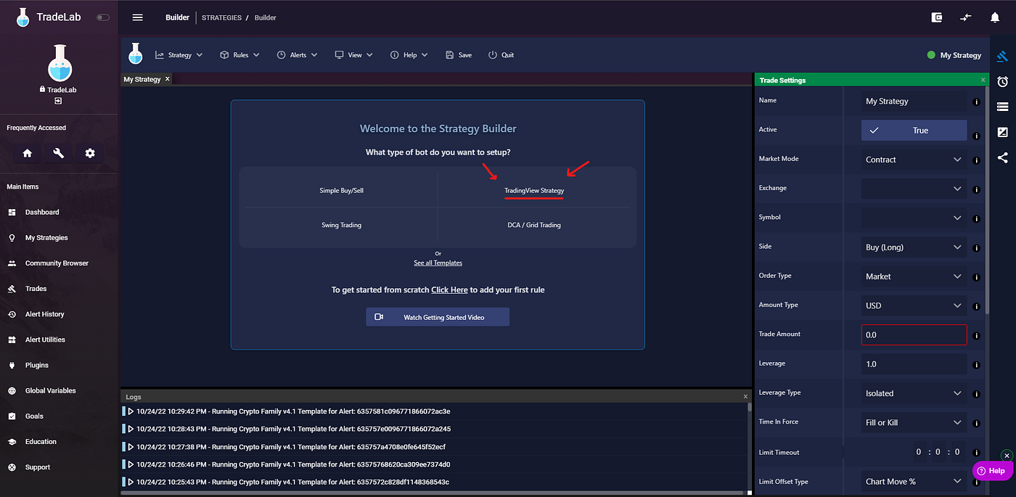Click Watch Getting Started Video button
The image size is (1016, 497).
click(438, 317)
